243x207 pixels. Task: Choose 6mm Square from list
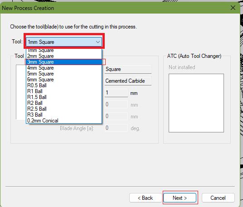64,80
